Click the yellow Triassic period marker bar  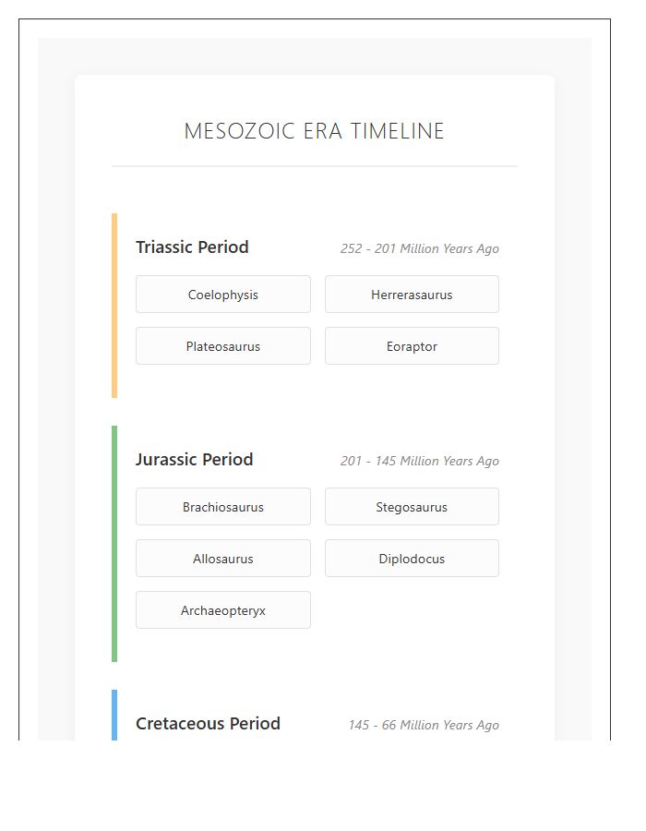pos(114,305)
